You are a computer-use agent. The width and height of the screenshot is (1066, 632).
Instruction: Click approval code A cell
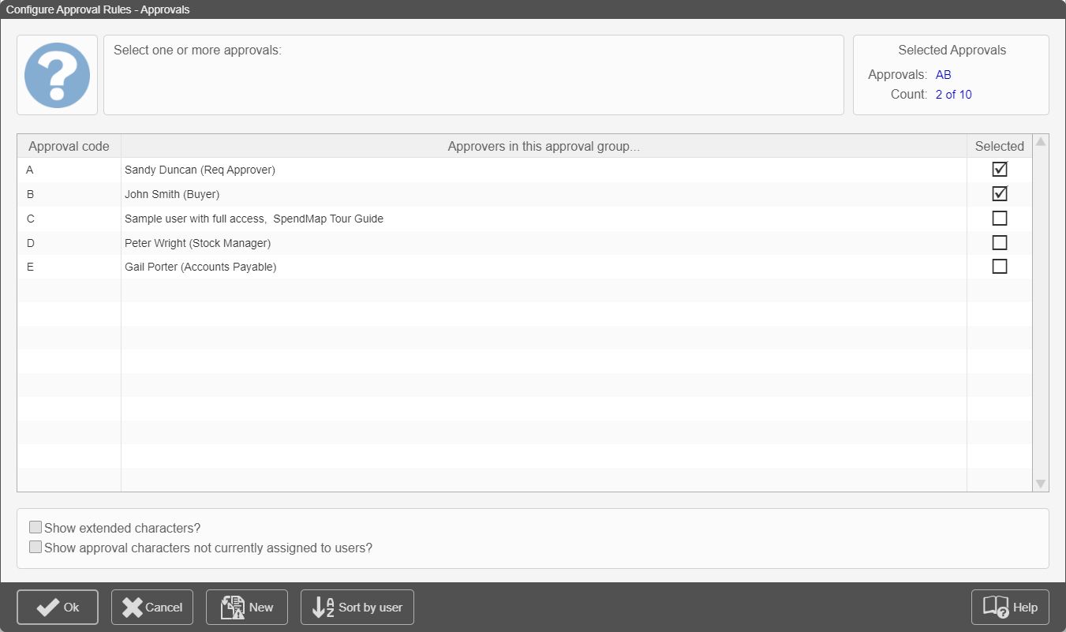point(69,170)
